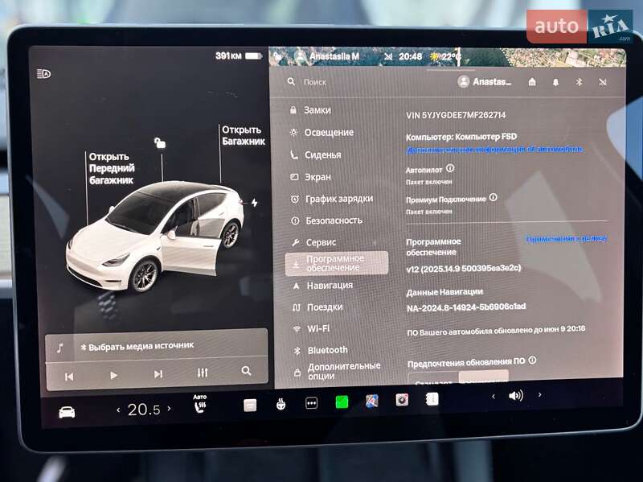Open the Дополнительная информация об автомобиле link

click(494, 150)
